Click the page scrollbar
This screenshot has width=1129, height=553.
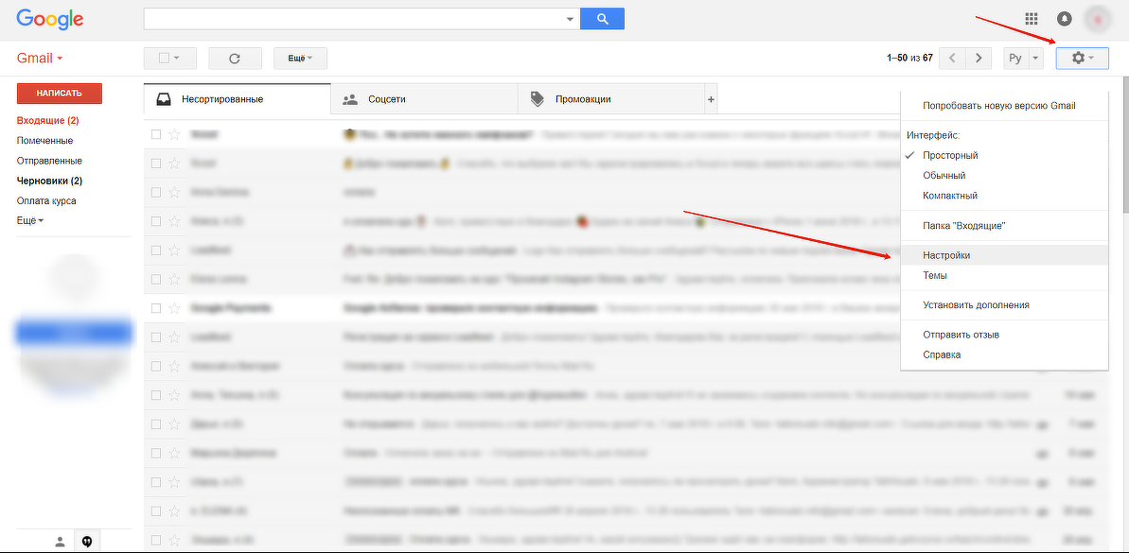1124,144
